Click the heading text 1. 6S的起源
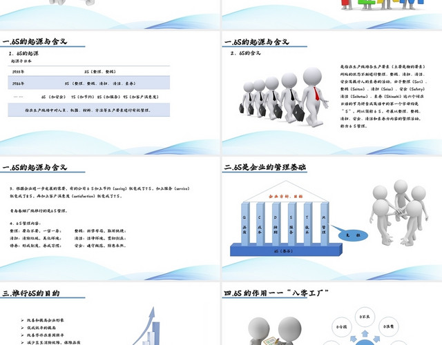The image size is (442, 345). [x=23, y=53]
